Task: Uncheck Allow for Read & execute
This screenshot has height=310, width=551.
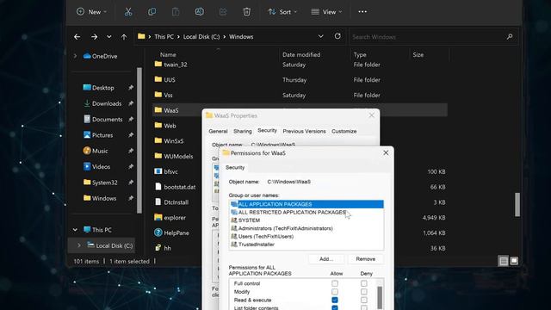Action: [x=335, y=301]
